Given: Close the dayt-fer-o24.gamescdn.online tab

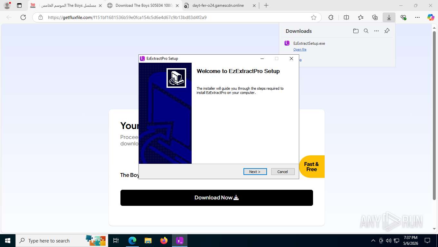Looking at the screenshot, I should tap(254, 5).
